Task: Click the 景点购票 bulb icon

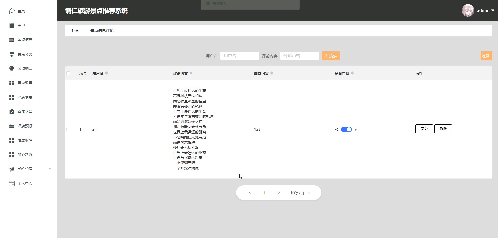Action: coord(12,69)
